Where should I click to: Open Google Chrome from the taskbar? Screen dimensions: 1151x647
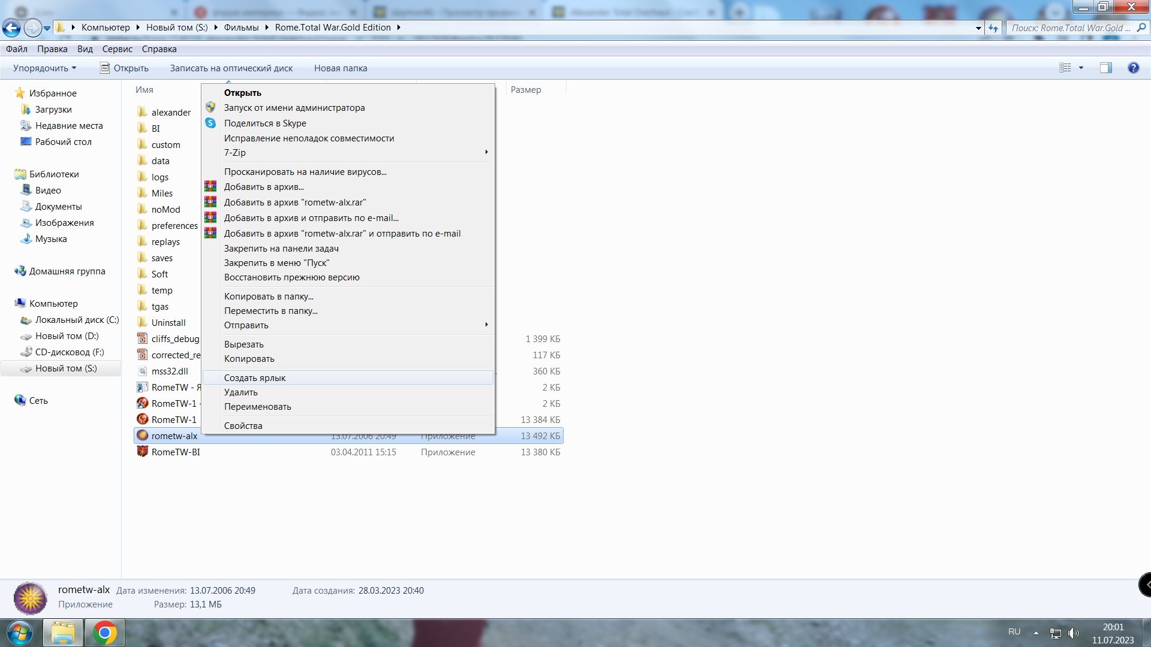104,633
